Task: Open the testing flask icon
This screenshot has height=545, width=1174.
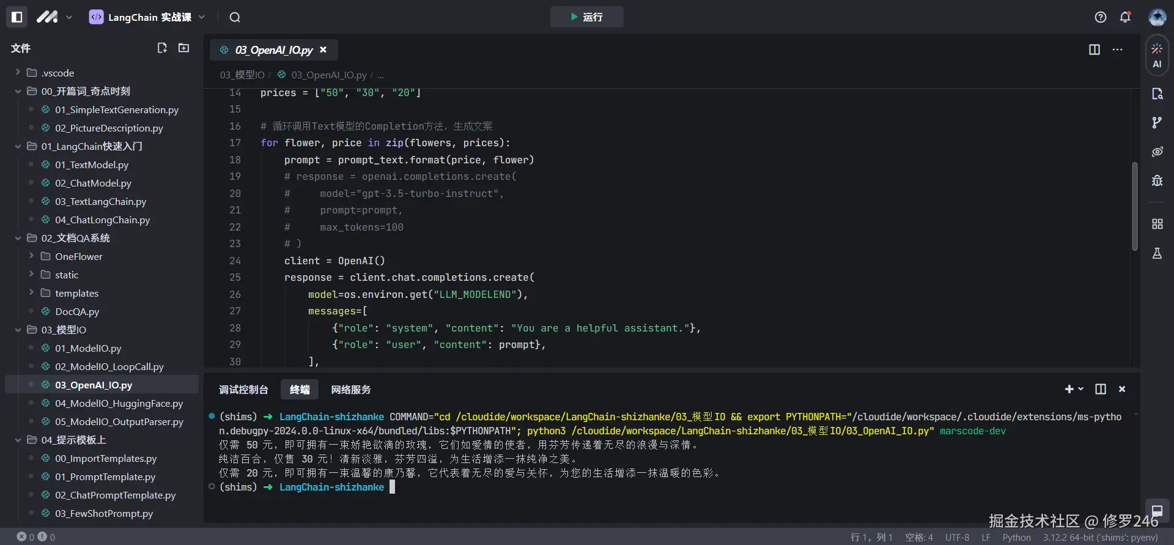Action: click(x=1157, y=253)
